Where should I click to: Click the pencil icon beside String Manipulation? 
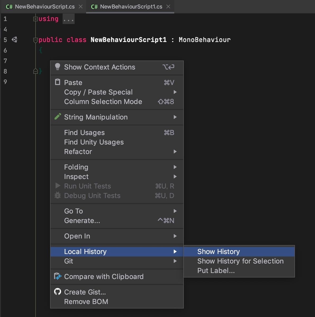pos(58,116)
